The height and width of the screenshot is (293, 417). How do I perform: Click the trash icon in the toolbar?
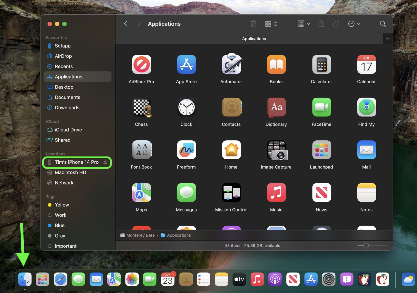253,24
